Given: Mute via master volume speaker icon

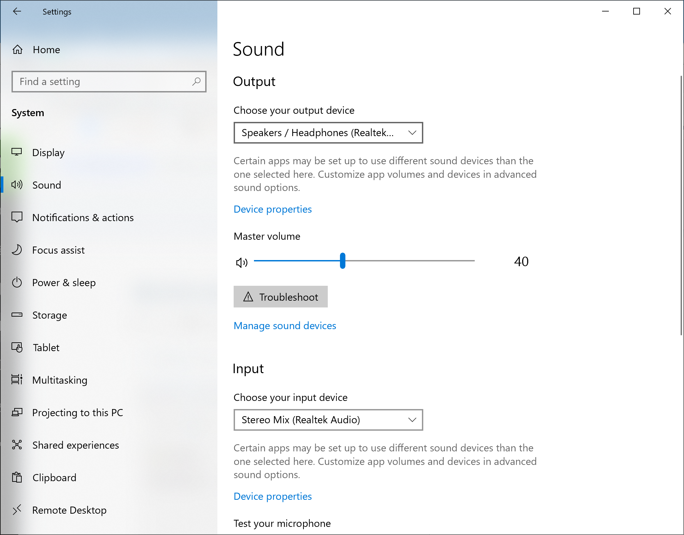Looking at the screenshot, I should [x=242, y=262].
